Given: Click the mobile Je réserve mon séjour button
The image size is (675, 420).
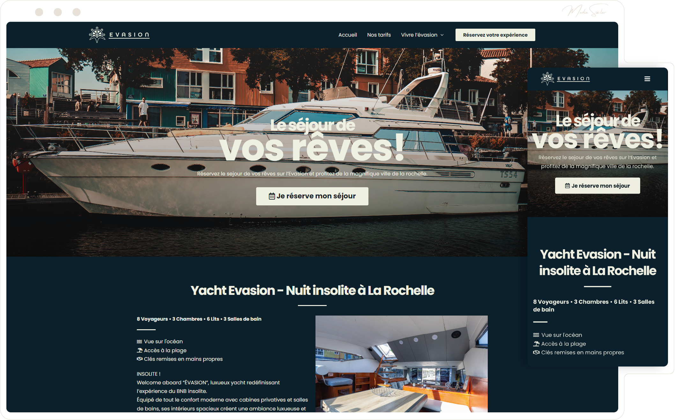Looking at the screenshot, I should [597, 186].
